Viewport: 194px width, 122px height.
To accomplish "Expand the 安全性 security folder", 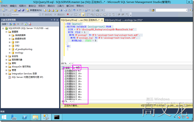I will click(x=6, y=56).
